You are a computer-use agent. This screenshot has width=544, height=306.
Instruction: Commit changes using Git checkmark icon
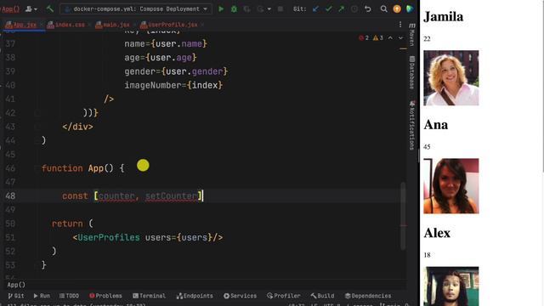point(328,8)
